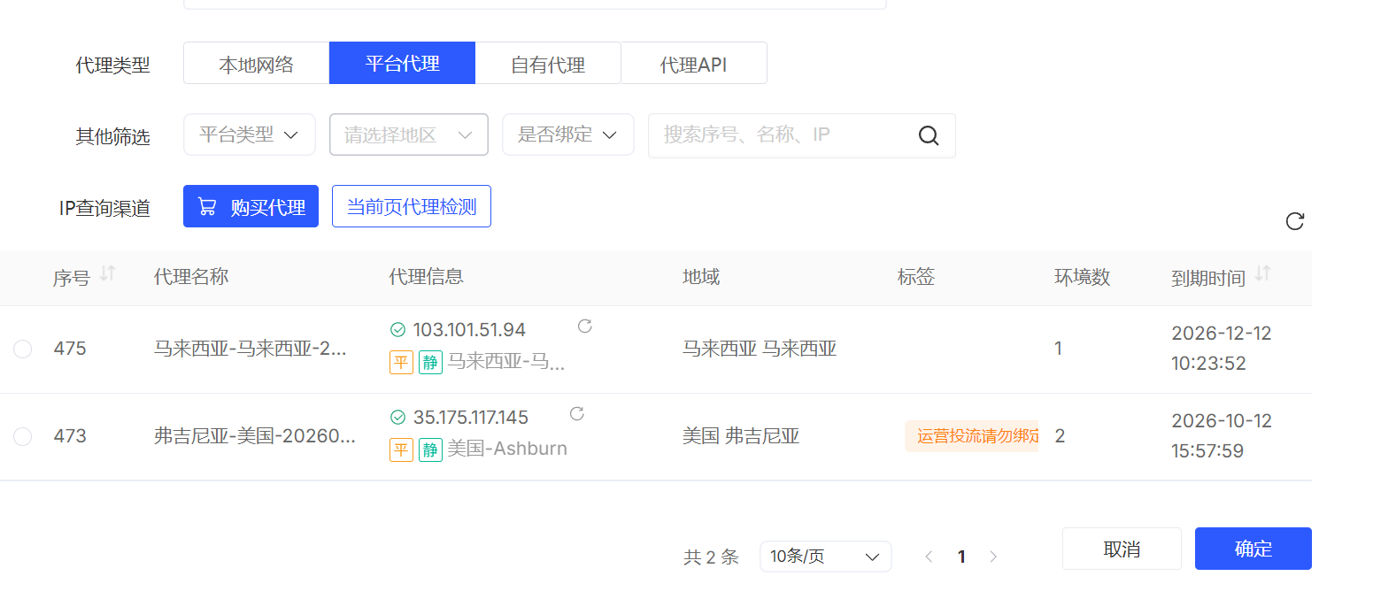Refresh the proxy list table
Image resolution: width=1373 pixels, height=599 pixels.
coord(1294,221)
